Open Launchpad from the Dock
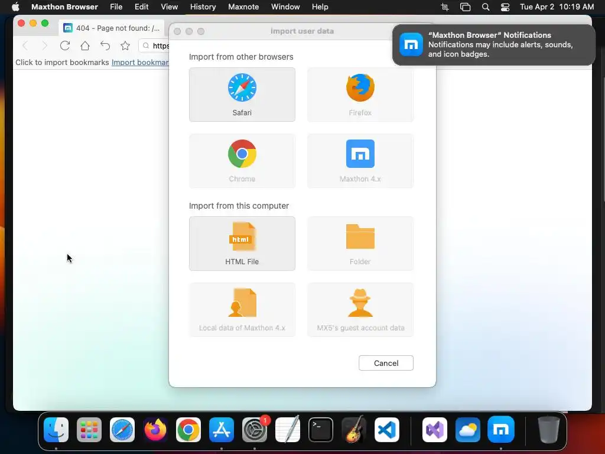 pos(89,430)
